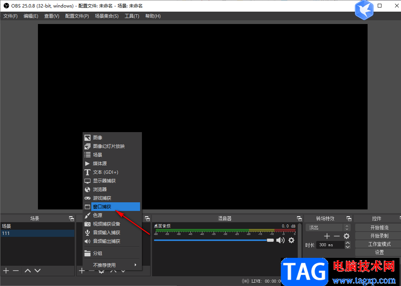The image size is (401, 286).
Task: Remove transition with the minus icon
Action: tap(336, 236)
